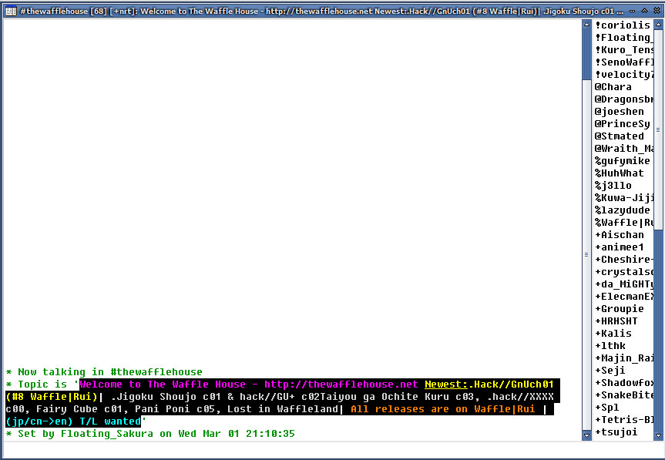Screen dimensions: 665x460
Task: Click the chat scrollbar down arrow
Action: (586, 435)
